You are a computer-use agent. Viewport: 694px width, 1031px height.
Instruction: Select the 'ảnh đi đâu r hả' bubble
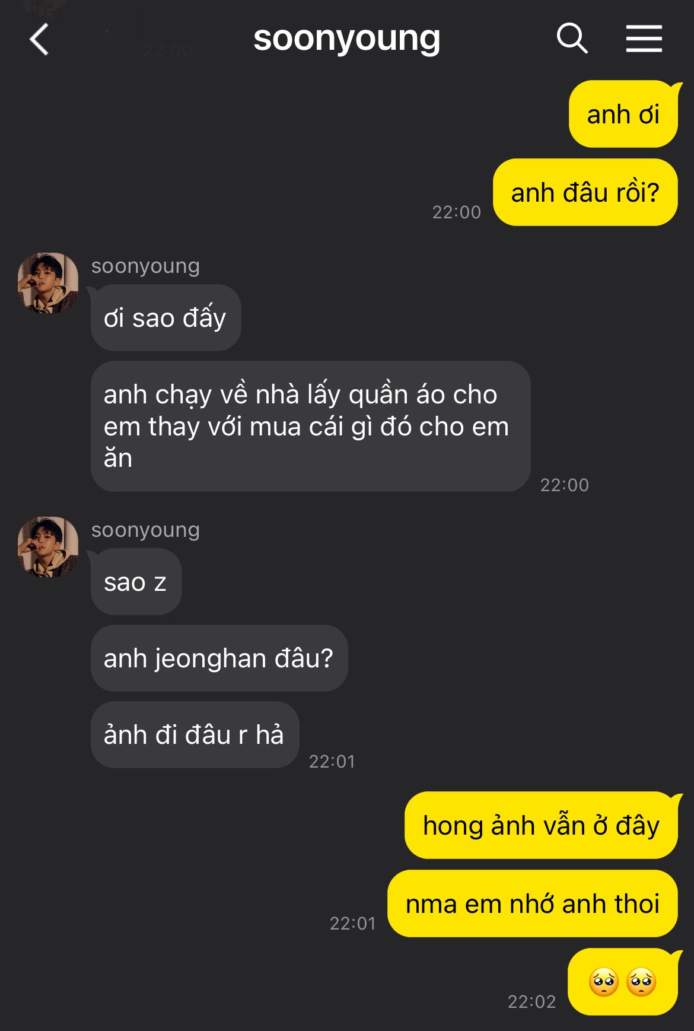(195, 734)
